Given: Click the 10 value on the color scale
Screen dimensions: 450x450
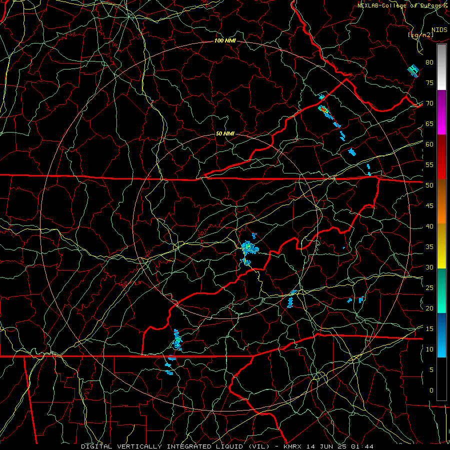Looking at the screenshot, I should tap(429, 349).
